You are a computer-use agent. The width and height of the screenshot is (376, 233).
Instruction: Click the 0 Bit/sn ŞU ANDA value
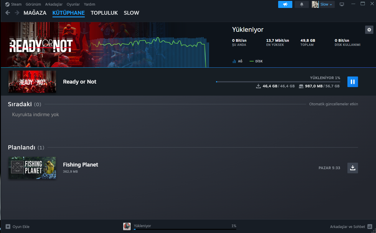click(239, 40)
